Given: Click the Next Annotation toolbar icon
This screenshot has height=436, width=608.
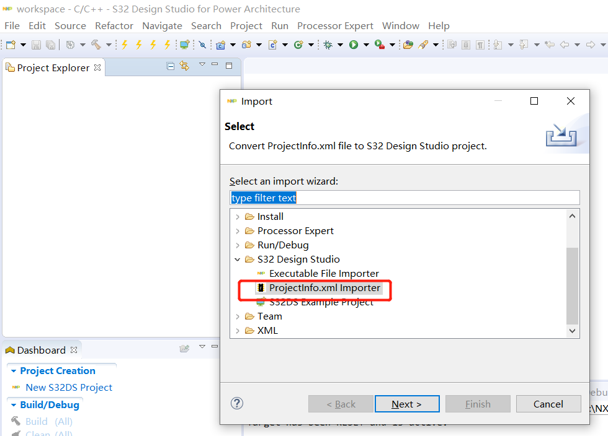Looking at the screenshot, I should click(498, 45).
